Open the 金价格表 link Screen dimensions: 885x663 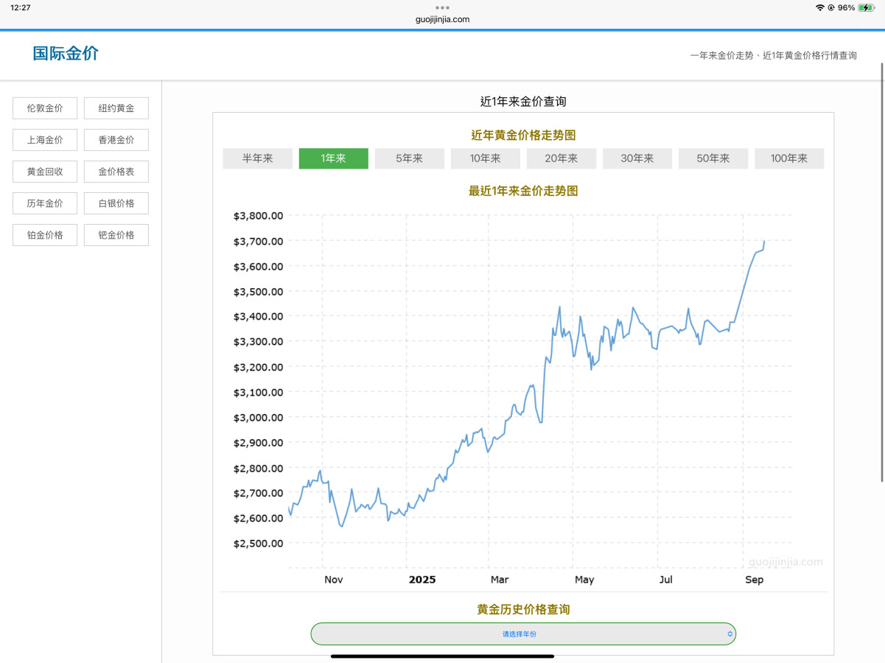coord(116,172)
